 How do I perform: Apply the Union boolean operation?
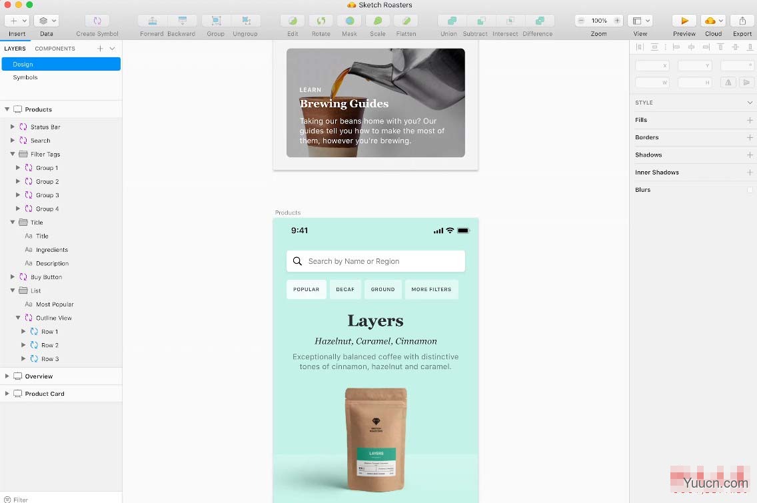point(448,21)
